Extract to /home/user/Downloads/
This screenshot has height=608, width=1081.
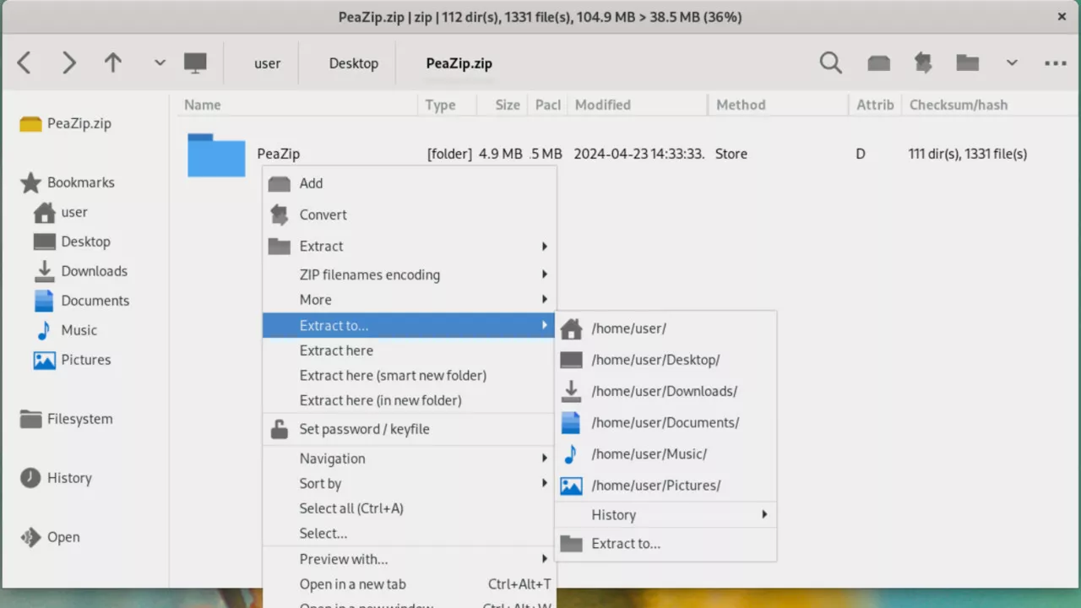click(x=665, y=391)
